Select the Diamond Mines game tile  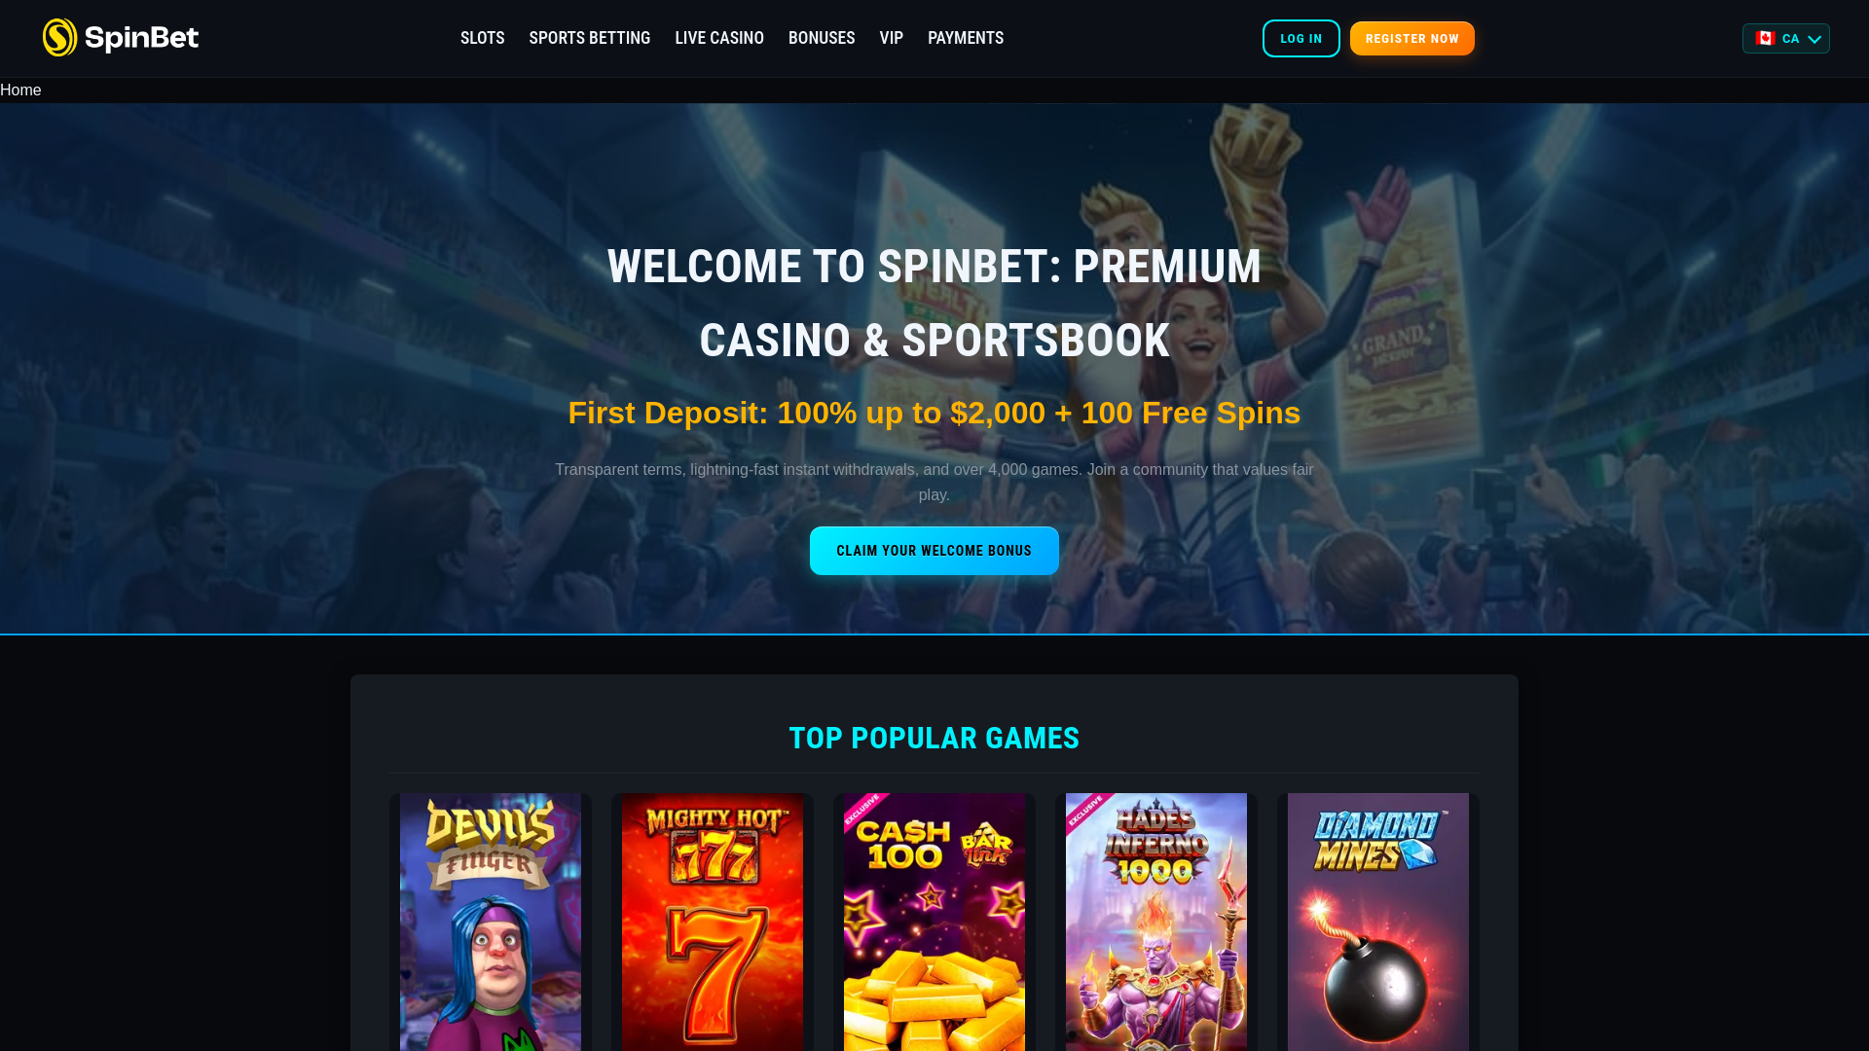coord(1378,922)
